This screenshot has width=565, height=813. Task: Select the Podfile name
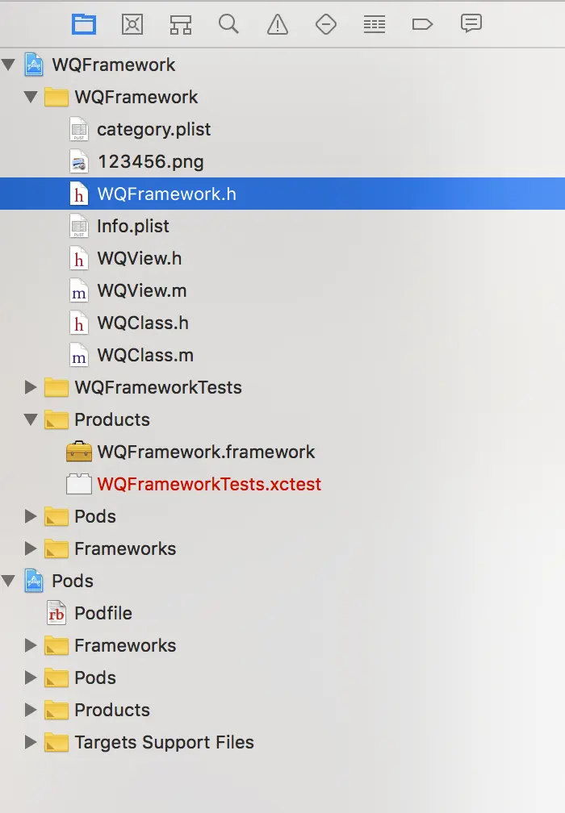point(103,613)
